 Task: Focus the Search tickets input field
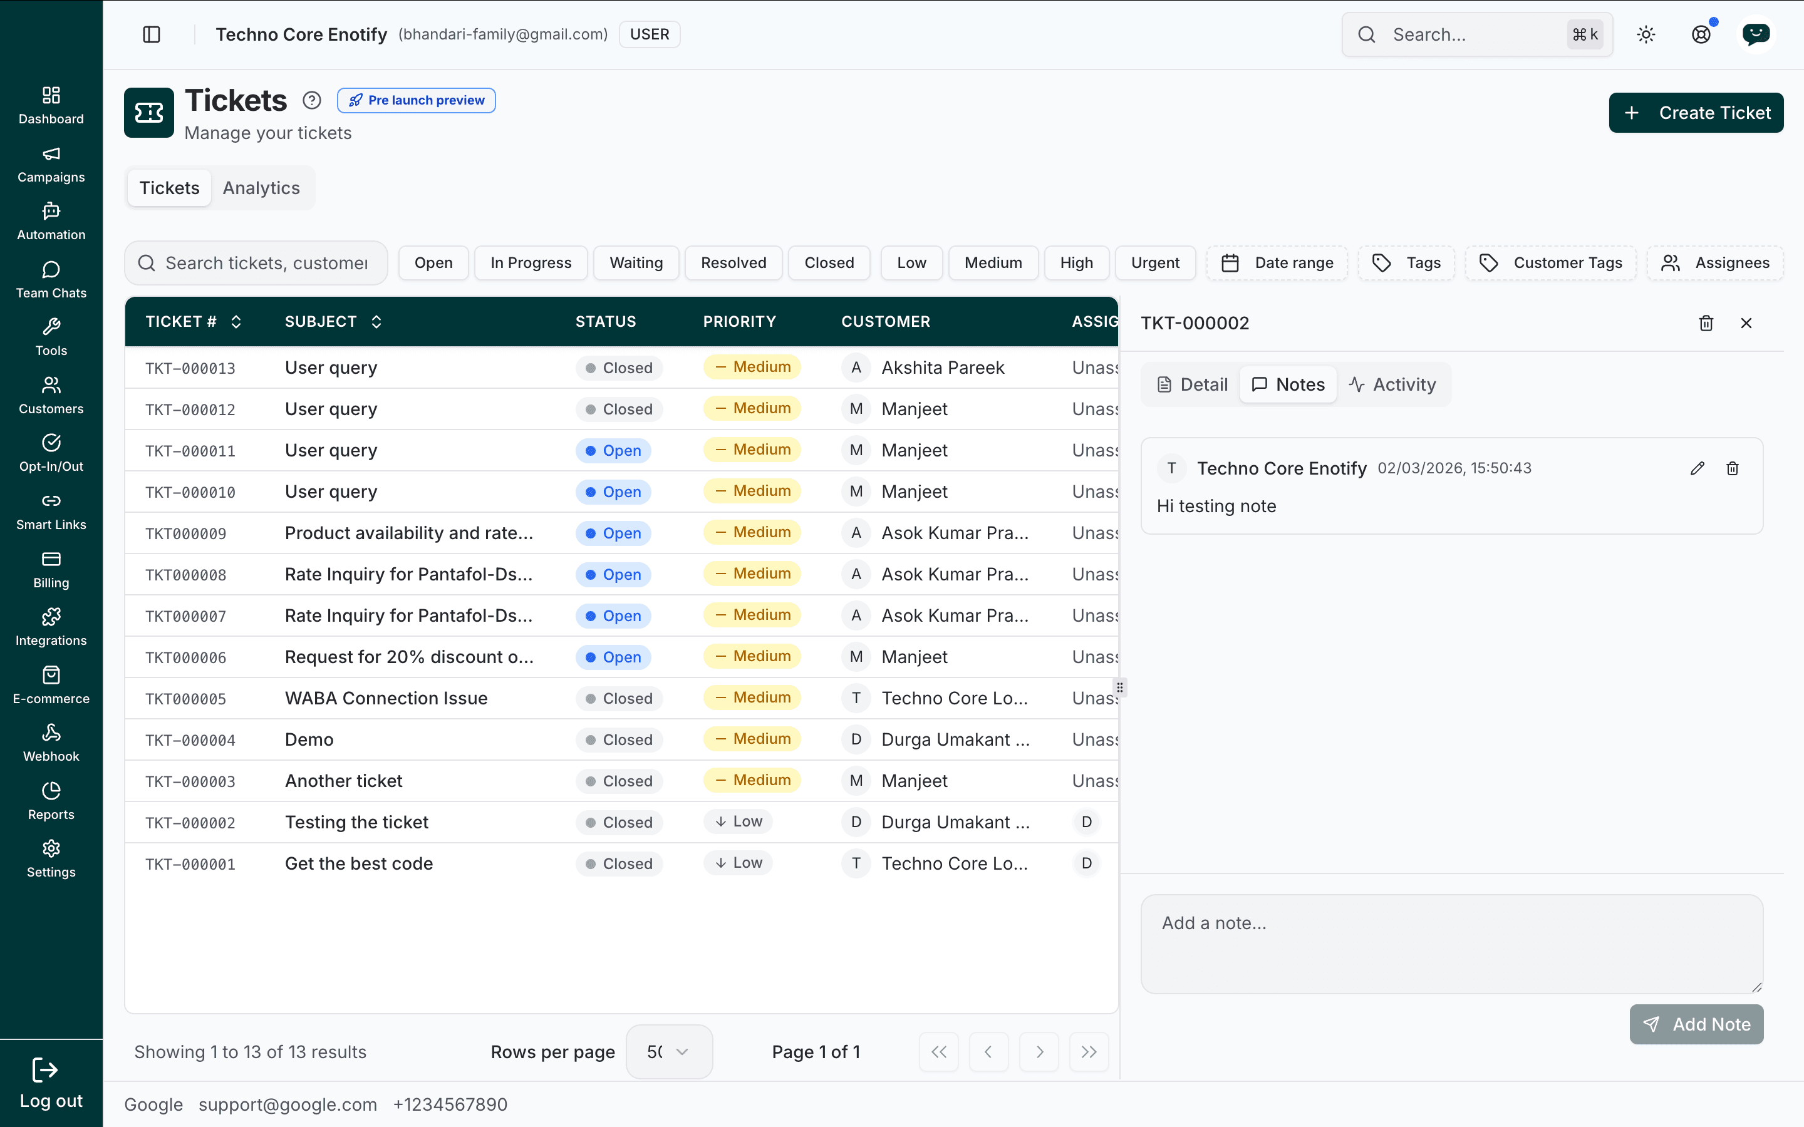(x=256, y=263)
